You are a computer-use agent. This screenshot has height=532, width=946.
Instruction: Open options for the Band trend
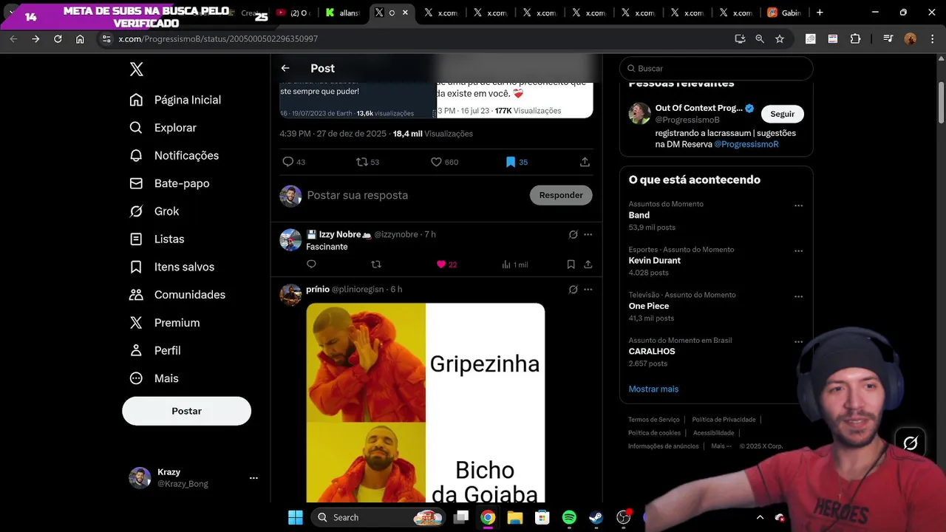point(798,206)
